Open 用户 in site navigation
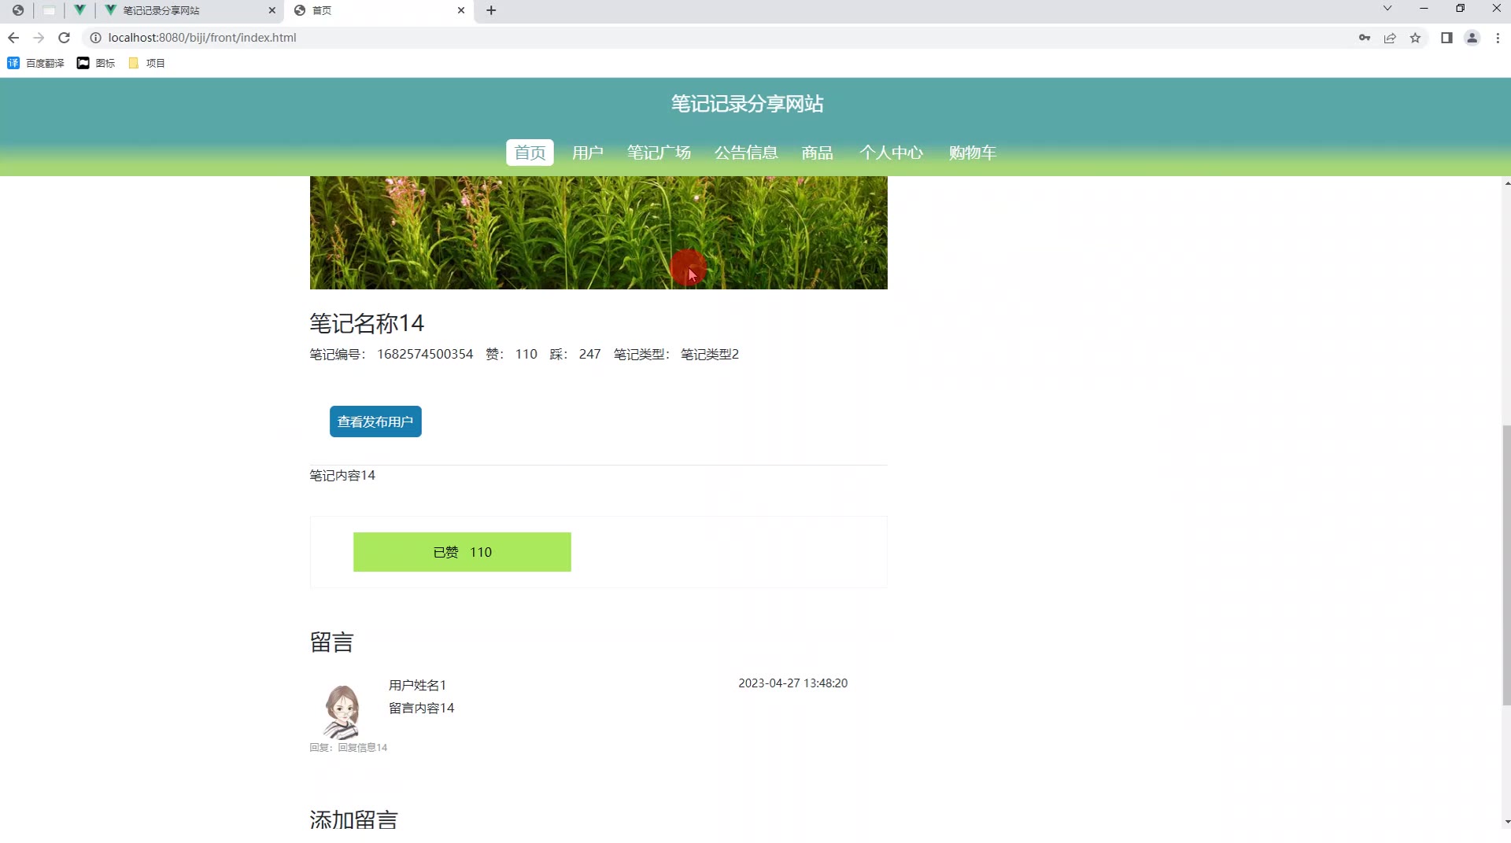This screenshot has height=843, width=1511. 588,153
